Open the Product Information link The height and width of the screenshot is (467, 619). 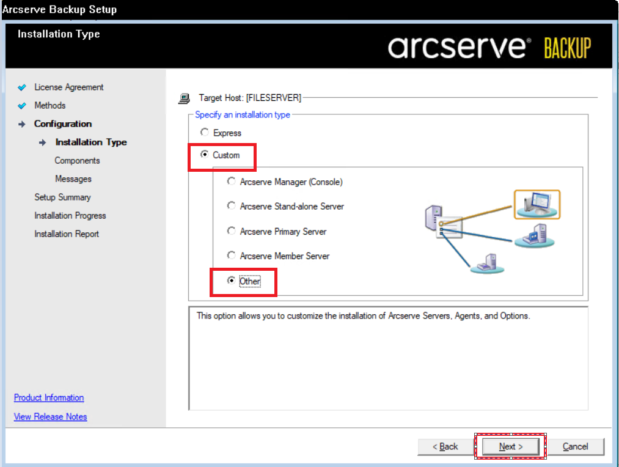tap(49, 397)
